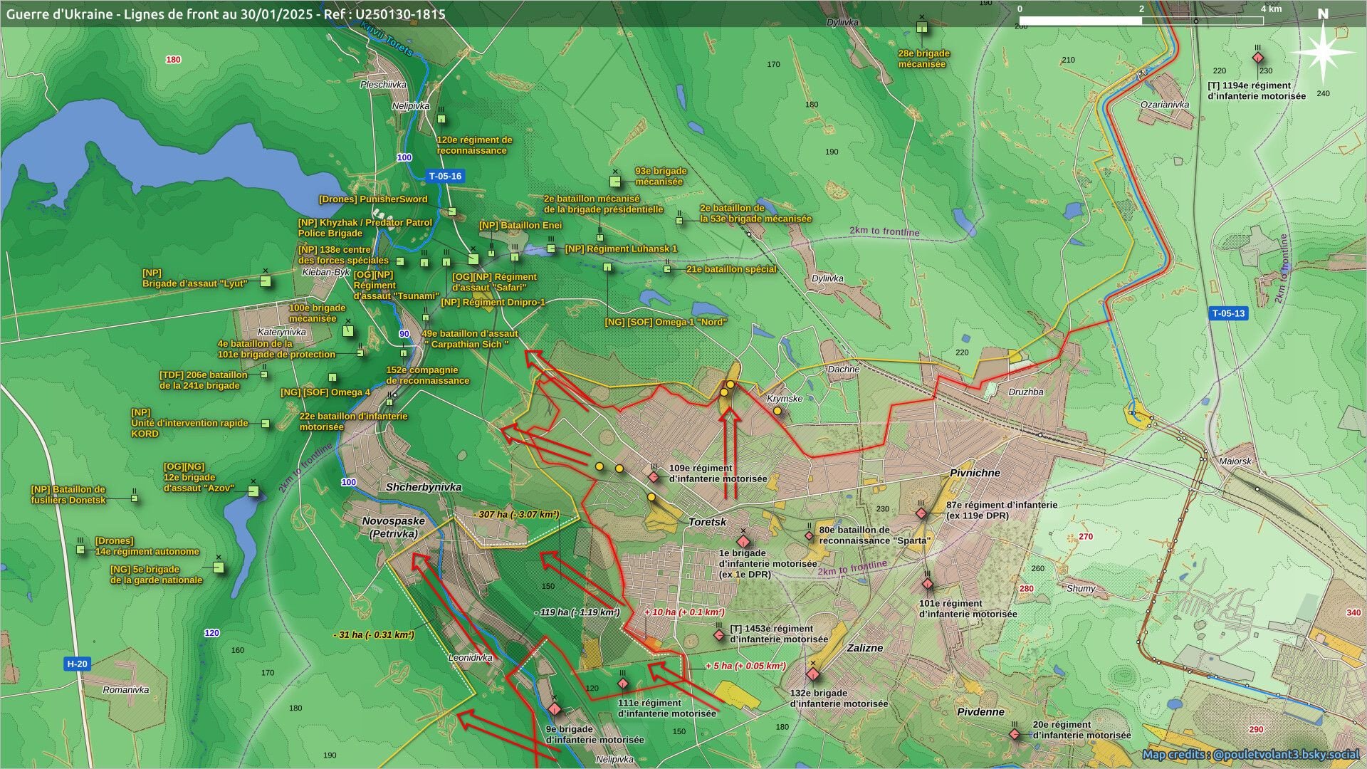The width and height of the screenshot is (1367, 769).
Task: Select the Pivnichne town label
Action: (x=975, y=473)
